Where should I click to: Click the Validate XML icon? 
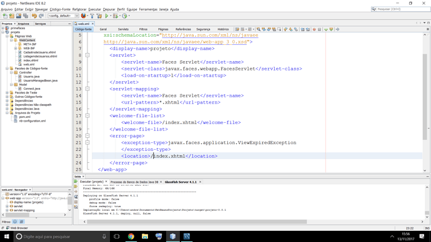tap(331, 29)
